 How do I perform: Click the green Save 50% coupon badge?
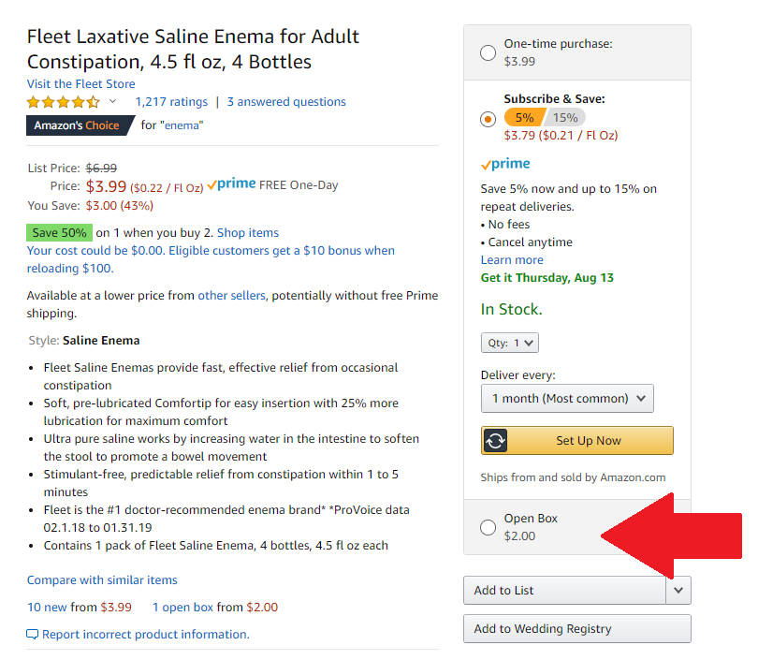point(59,232)
